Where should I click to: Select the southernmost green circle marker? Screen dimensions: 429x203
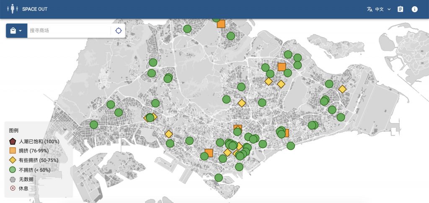218,177
